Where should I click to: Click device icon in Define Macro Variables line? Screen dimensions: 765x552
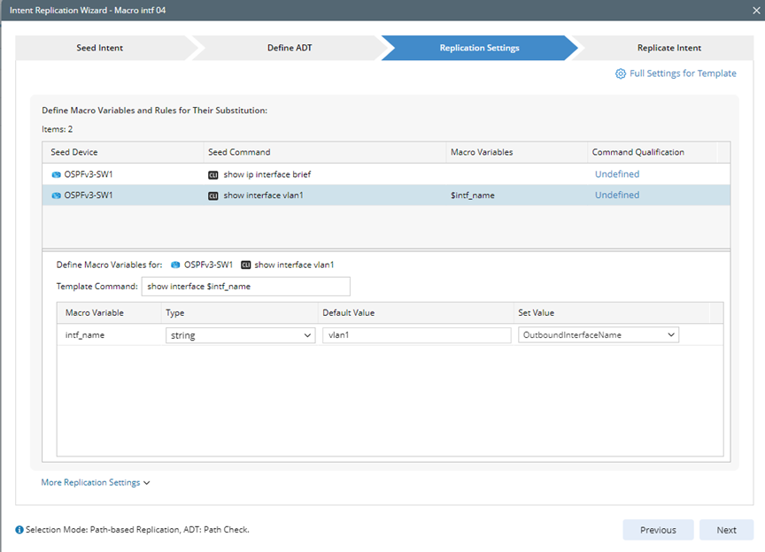[175, 264]
